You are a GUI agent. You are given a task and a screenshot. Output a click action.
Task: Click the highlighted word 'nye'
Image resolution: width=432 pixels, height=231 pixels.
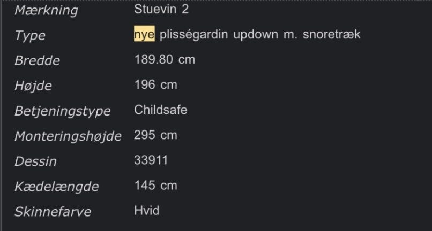(x=144, y=34)
